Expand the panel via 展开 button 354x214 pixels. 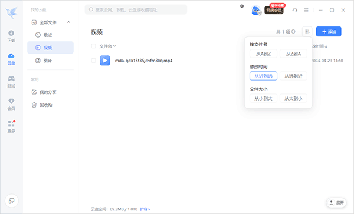[336, 203]
